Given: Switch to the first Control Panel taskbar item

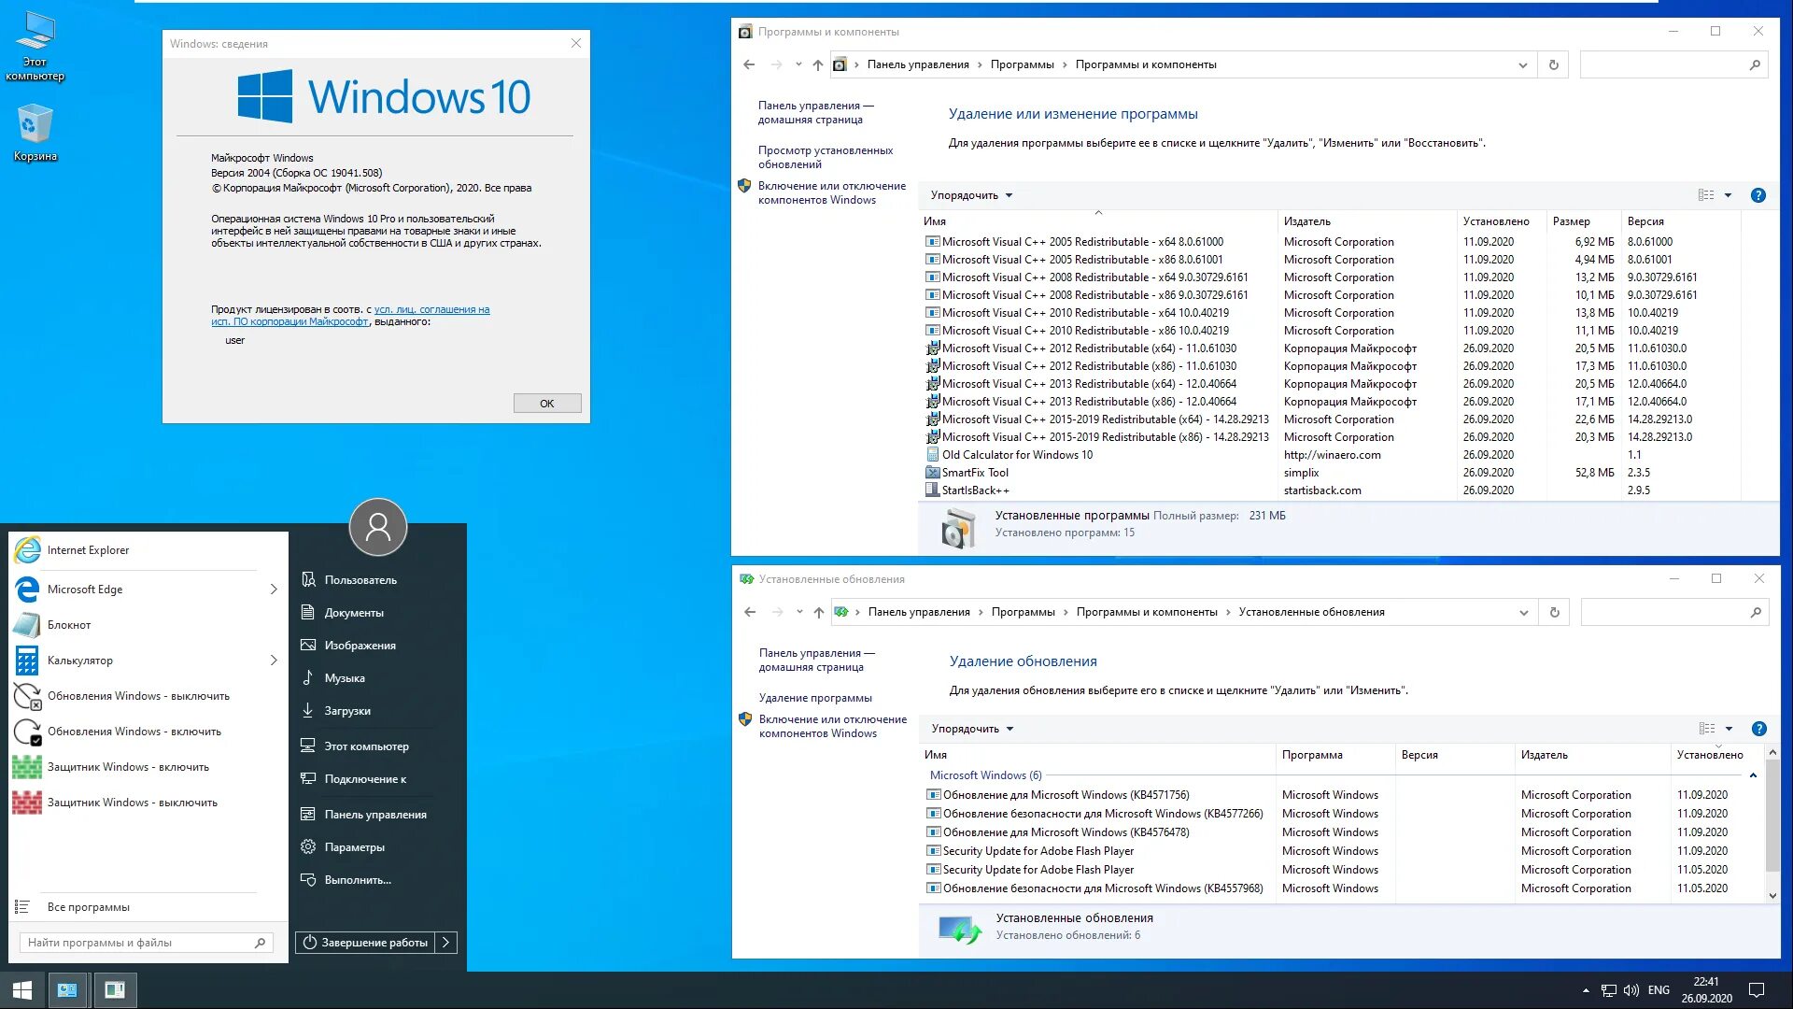Looking at the screenshot, I should coord(68,990).
